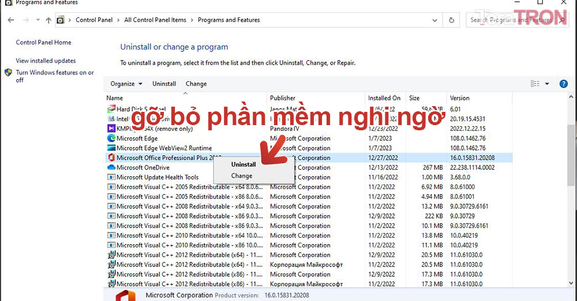
Task: Select Visual C++ 2008 Redistributable x64 row
Action: point(308,206)
